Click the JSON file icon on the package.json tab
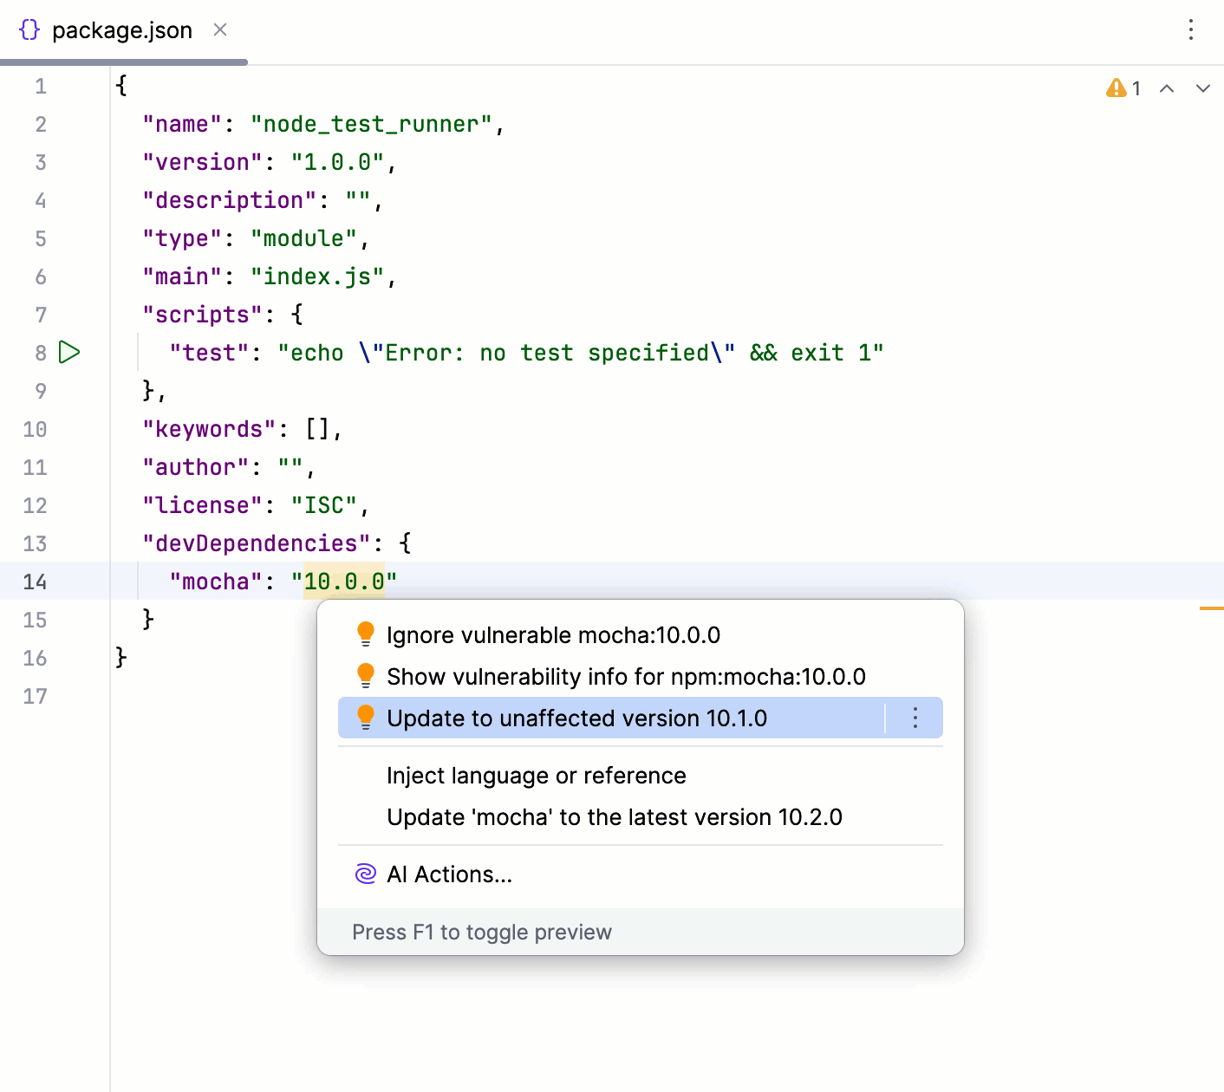 click(x=29, y=29)
